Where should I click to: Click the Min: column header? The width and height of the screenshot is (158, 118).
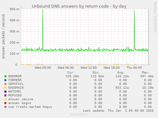tap(96, 73)
